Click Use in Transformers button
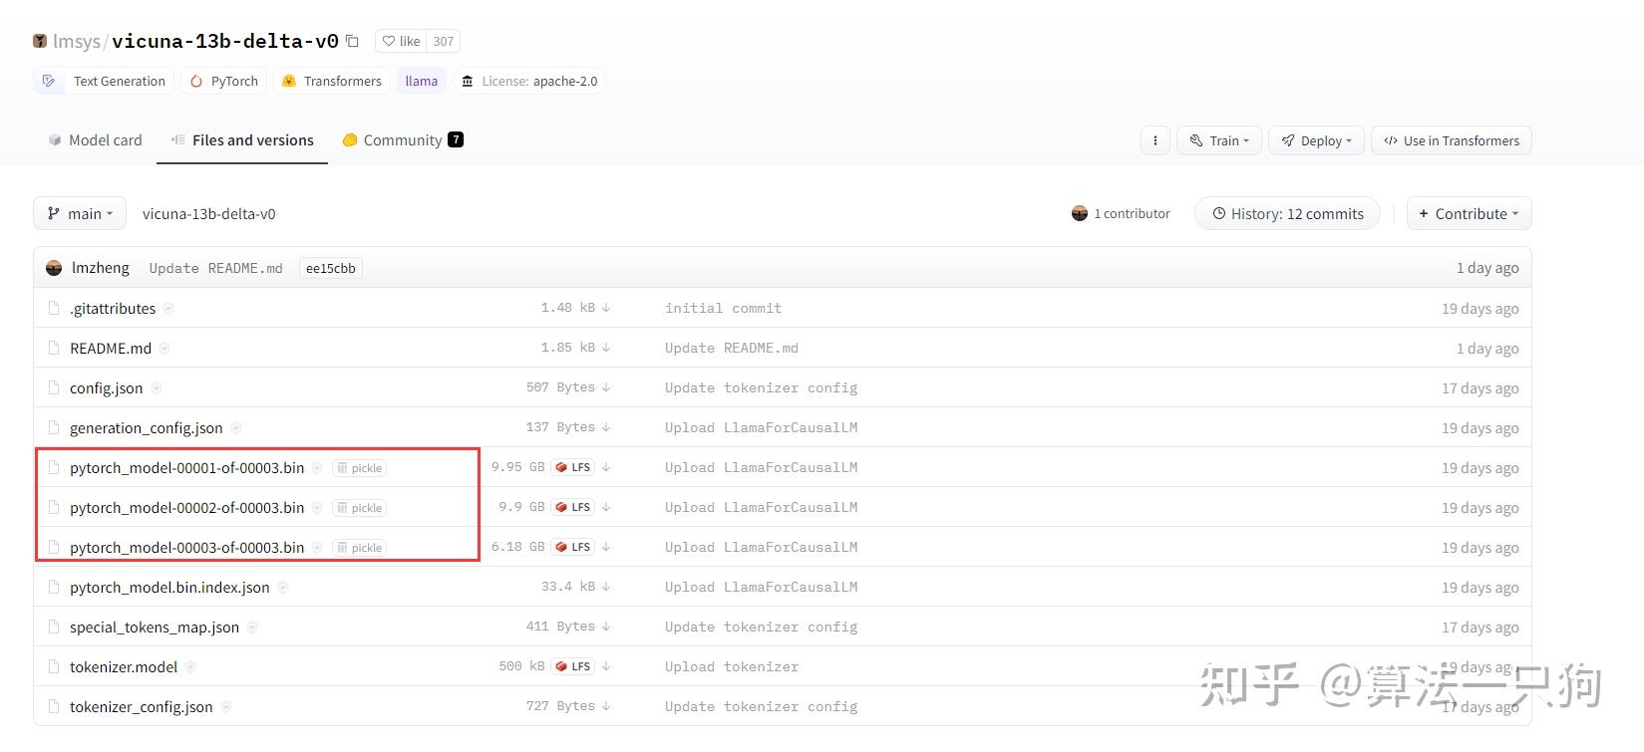The width and height of the screenshot is (1644, 752). (1451, 140)
